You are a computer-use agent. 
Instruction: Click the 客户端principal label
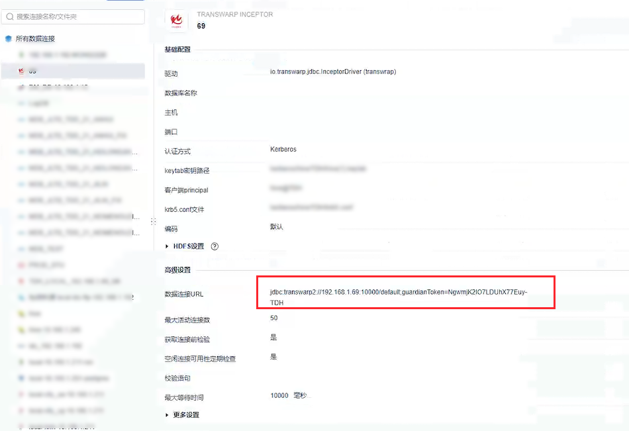pos(186,190)
